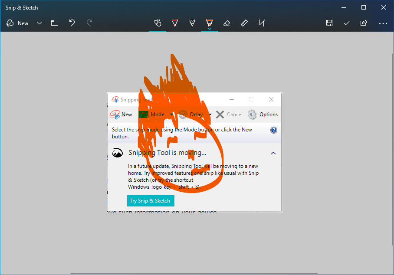
Task: Start a New snip in Snip & Sketch
Action: (17, 23)
